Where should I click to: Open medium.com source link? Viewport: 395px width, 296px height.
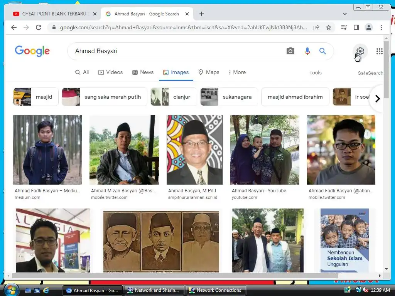[27, 197]
